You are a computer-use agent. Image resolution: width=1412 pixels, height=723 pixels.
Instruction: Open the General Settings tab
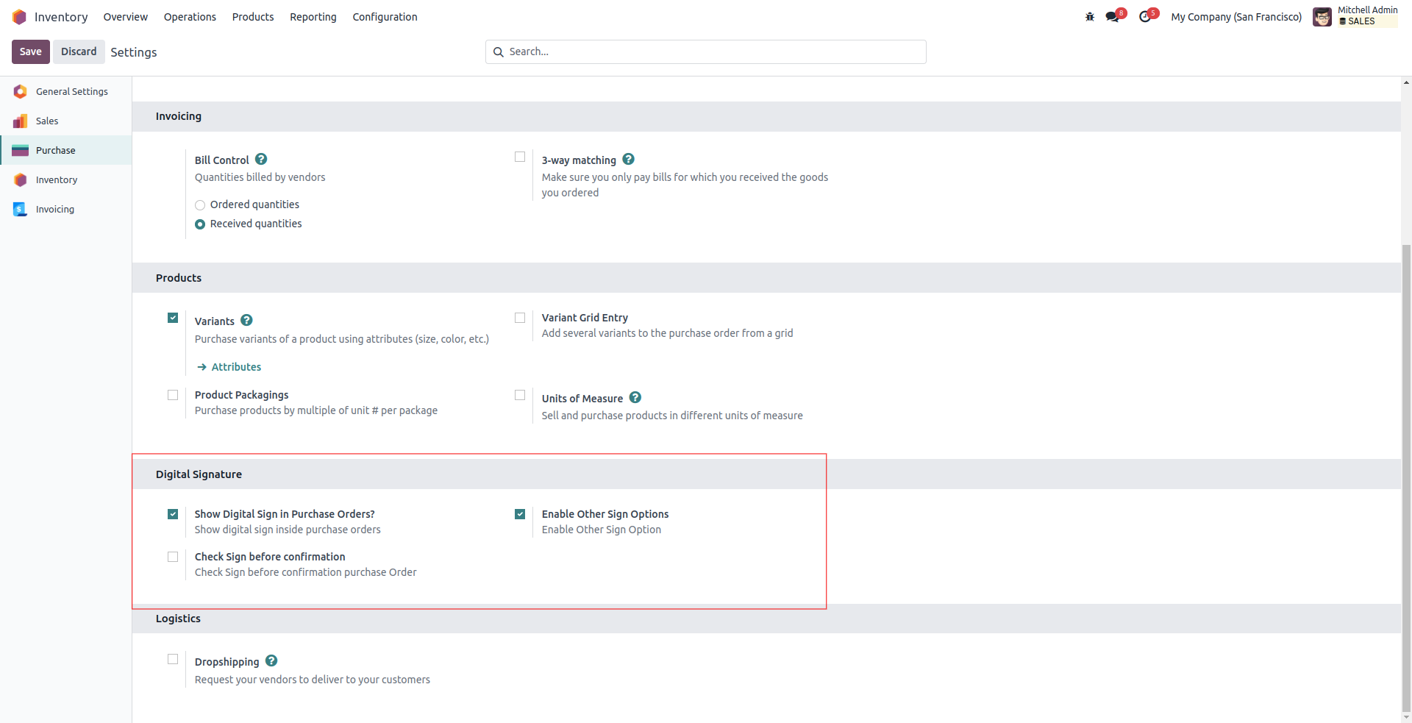[71, 92]
